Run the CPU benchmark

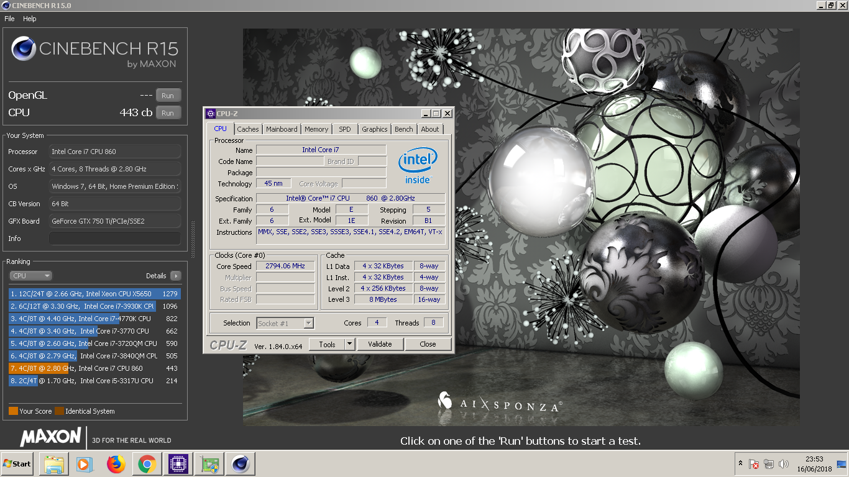(x=168, y=113)
